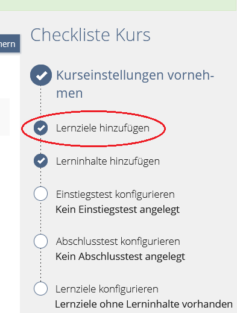Click the 'Kein Einstiegstest angelegt' status text

[x=118, y=210]
